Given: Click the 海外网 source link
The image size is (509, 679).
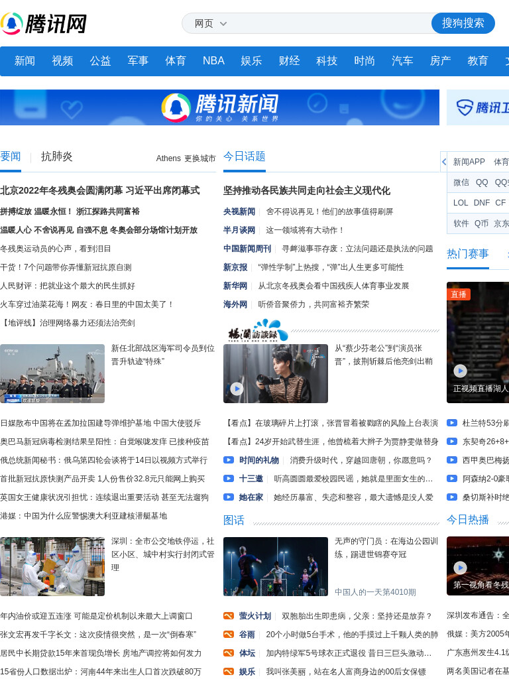Looking at the screenshot, I should 235,305.
